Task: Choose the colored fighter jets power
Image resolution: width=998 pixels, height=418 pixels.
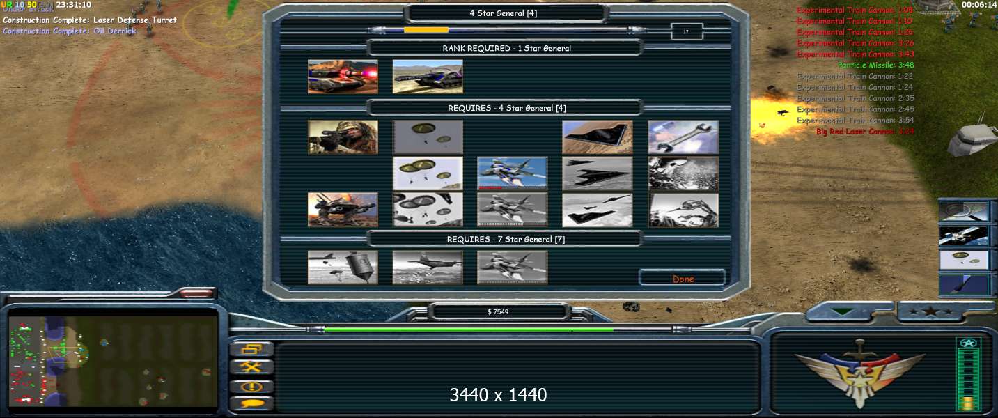Action: point(513,173)
